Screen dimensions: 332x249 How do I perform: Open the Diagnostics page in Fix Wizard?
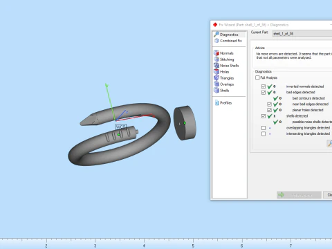(229, 35)
